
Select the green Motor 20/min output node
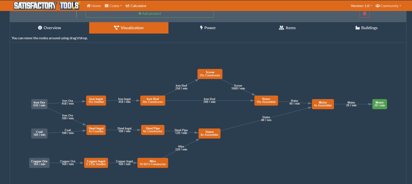379,104
